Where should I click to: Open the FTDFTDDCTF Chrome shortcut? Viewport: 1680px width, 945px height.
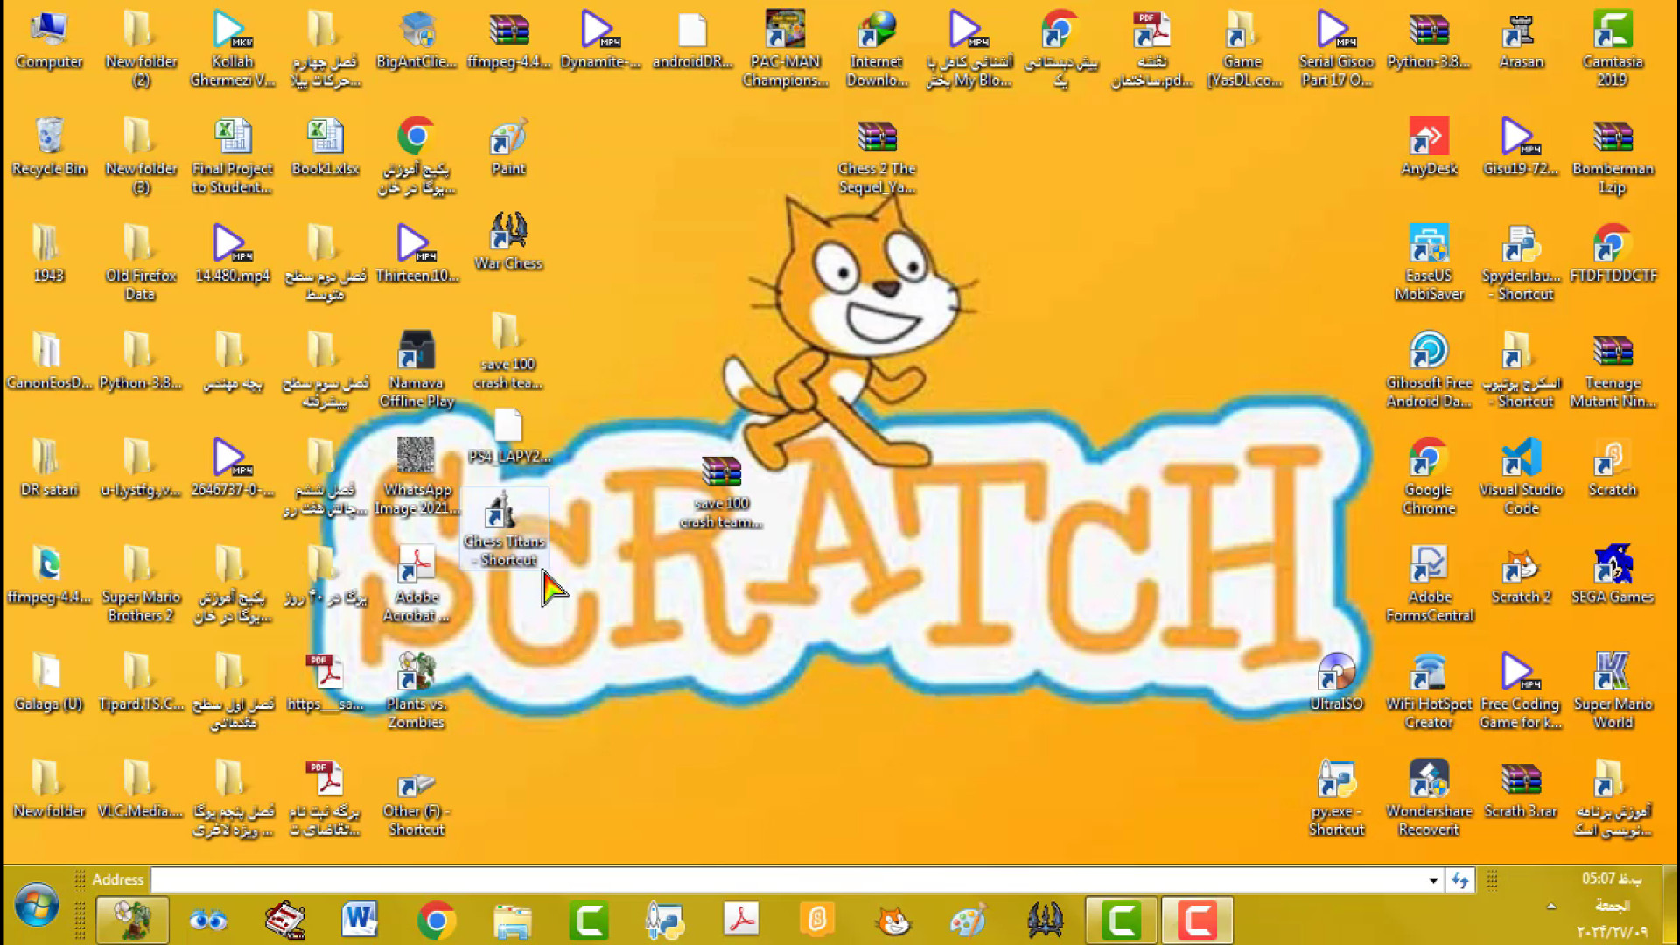1613,254
